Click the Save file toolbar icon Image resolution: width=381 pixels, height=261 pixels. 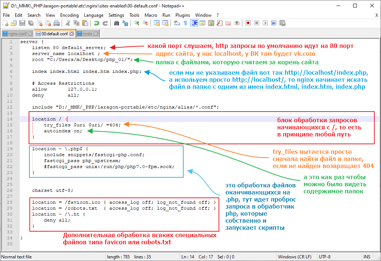22,23
